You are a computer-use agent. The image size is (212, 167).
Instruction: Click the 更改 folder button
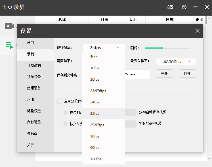point(165,74)
